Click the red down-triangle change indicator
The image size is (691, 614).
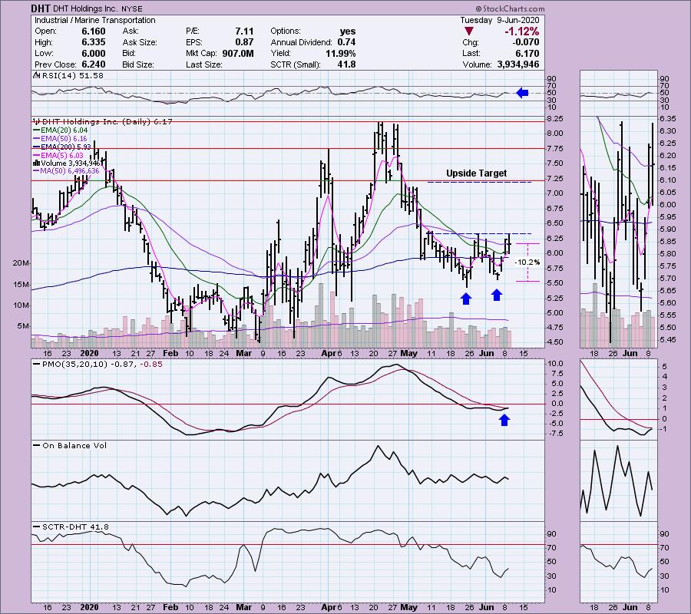[x=469, y=31]
